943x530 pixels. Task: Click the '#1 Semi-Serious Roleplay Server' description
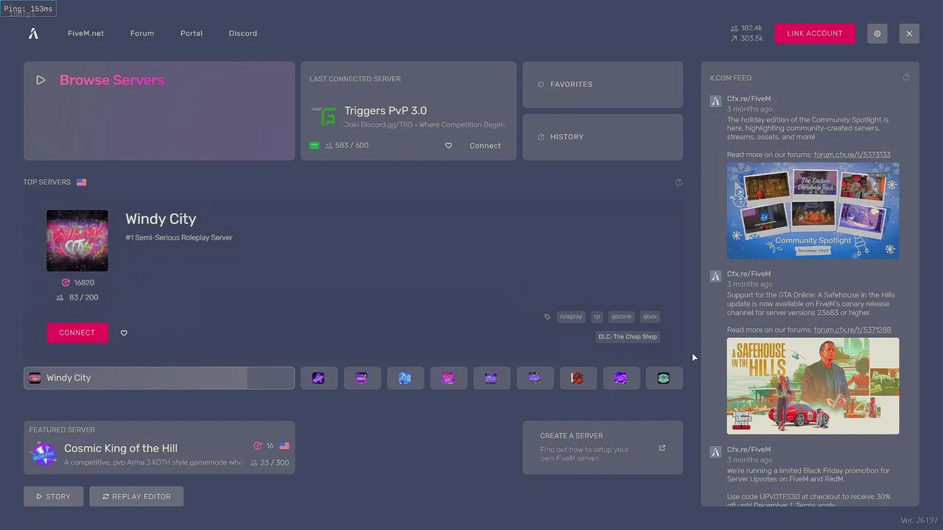(x=179, y=238)
